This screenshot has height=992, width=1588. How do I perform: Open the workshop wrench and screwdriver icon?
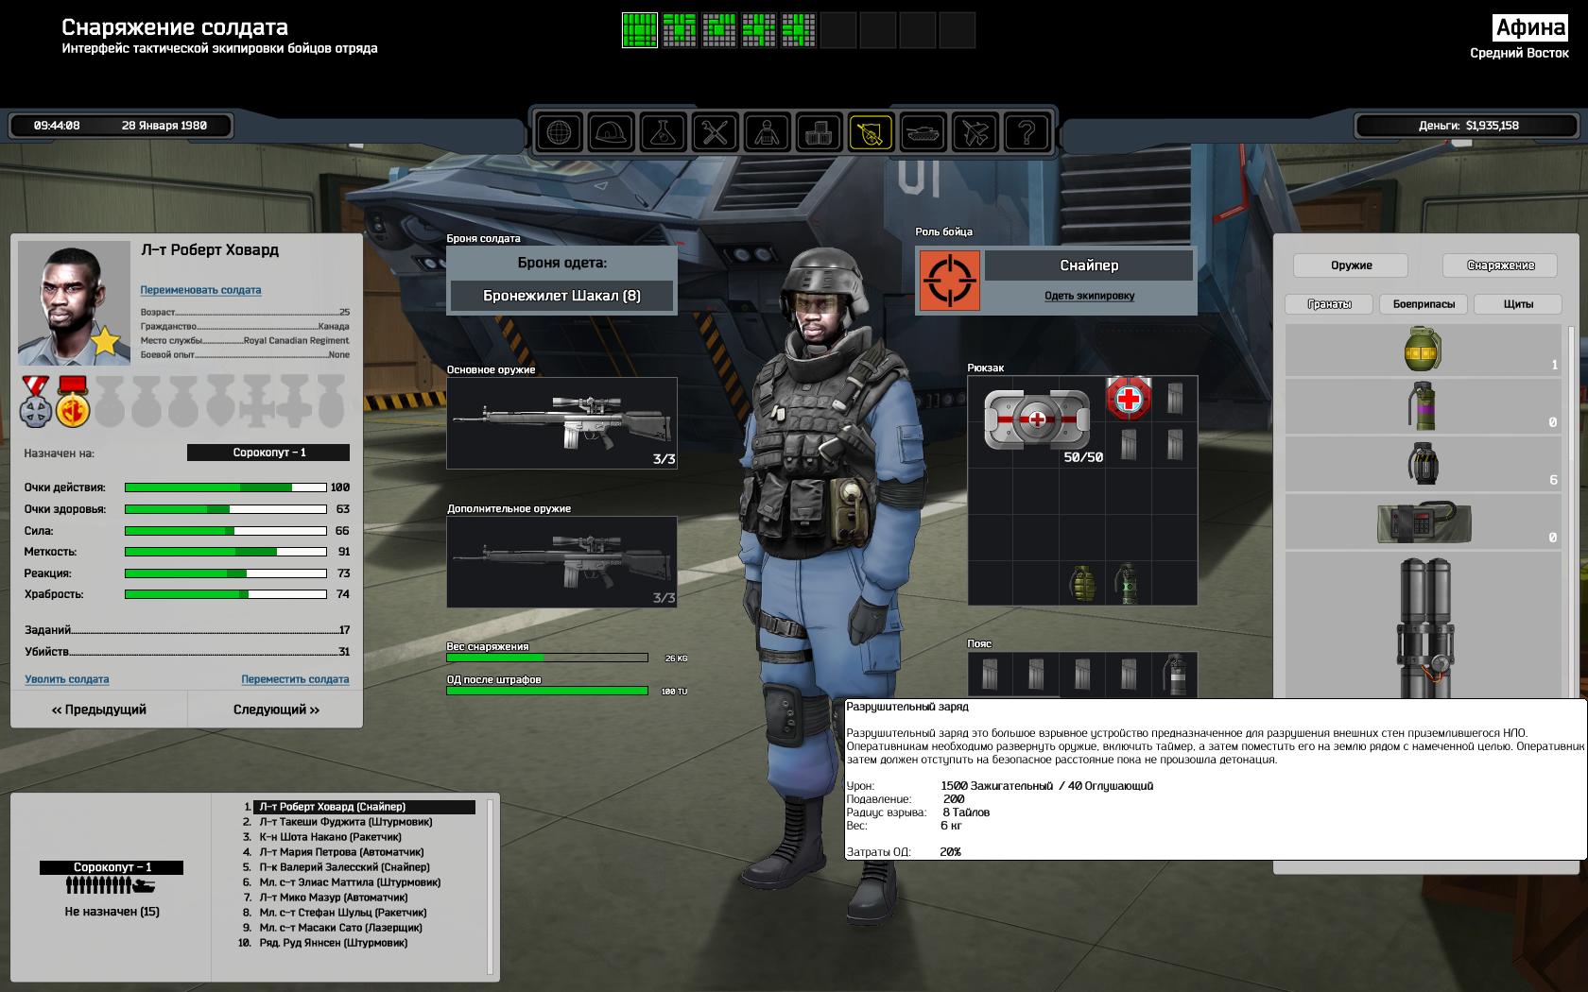[715, 132]
